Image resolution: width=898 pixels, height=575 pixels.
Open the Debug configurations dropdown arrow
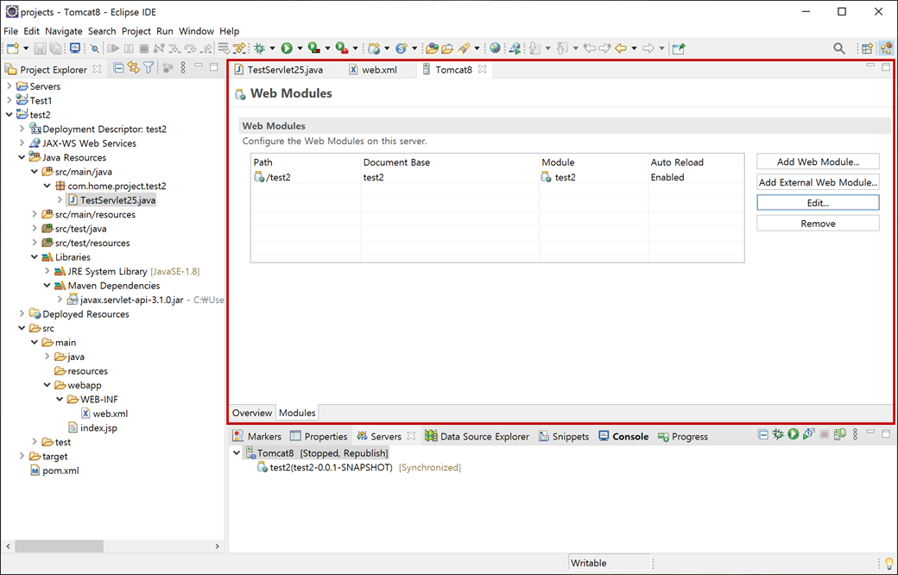(x=273, y=48)
